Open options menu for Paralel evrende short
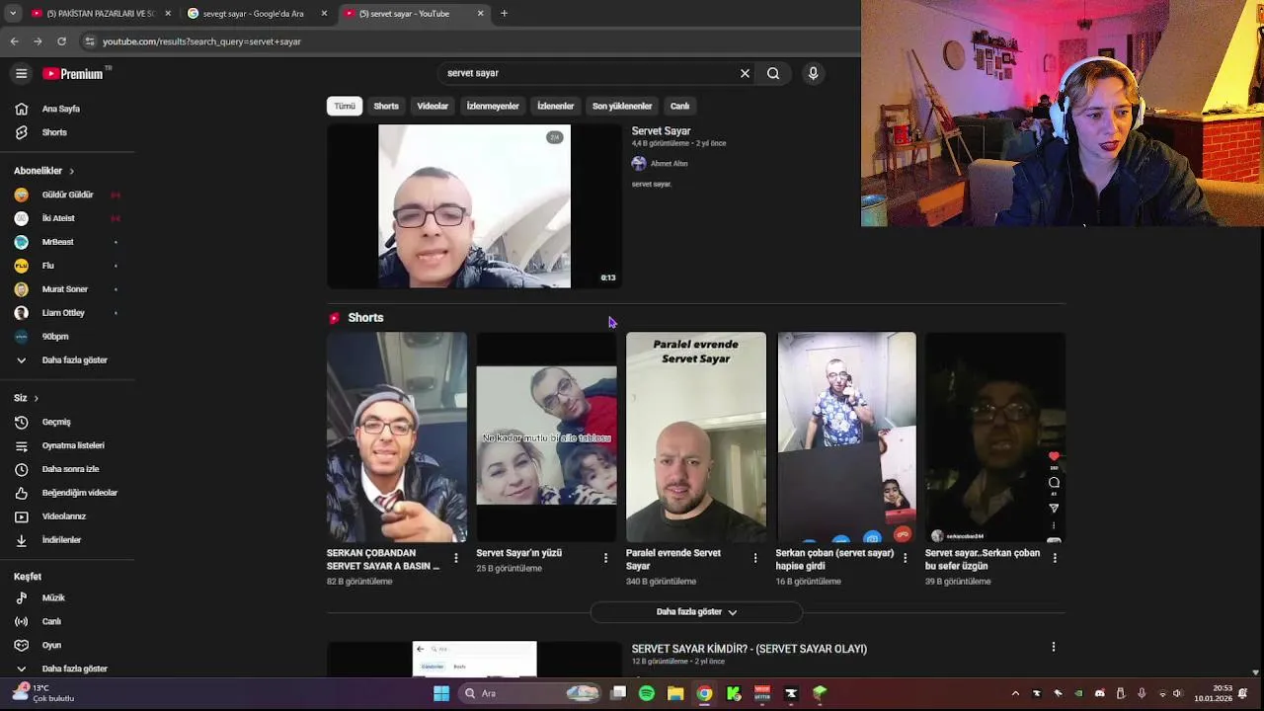1264x711 pixels. coord(755,558)
